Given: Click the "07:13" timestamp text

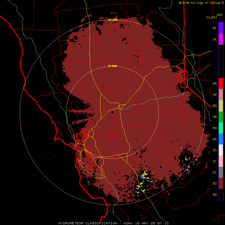Looking at the screenshot, I should pos(163,223).
